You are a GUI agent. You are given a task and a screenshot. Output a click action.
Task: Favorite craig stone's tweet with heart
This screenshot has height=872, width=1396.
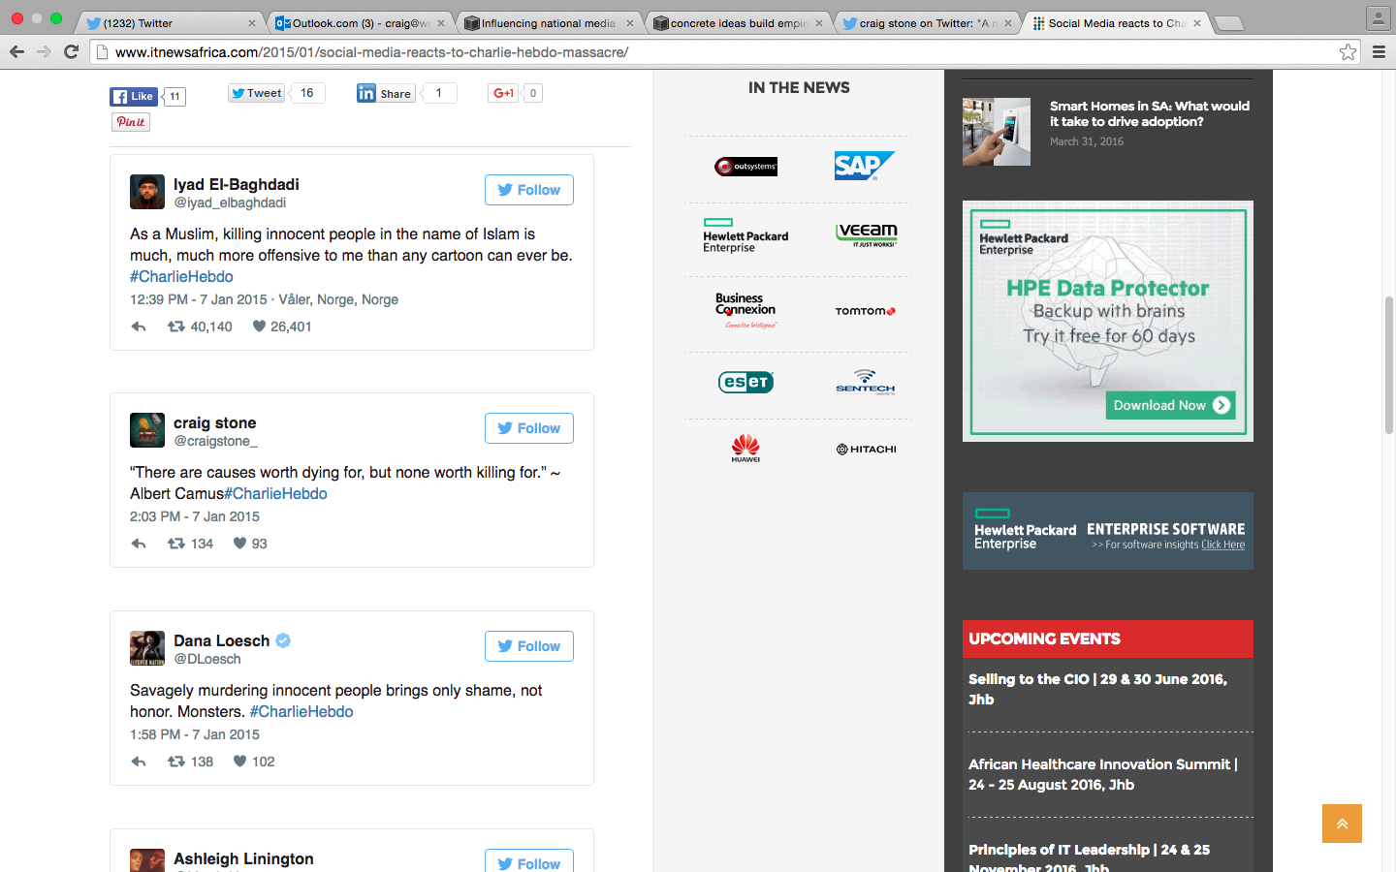tap(239, 544)
